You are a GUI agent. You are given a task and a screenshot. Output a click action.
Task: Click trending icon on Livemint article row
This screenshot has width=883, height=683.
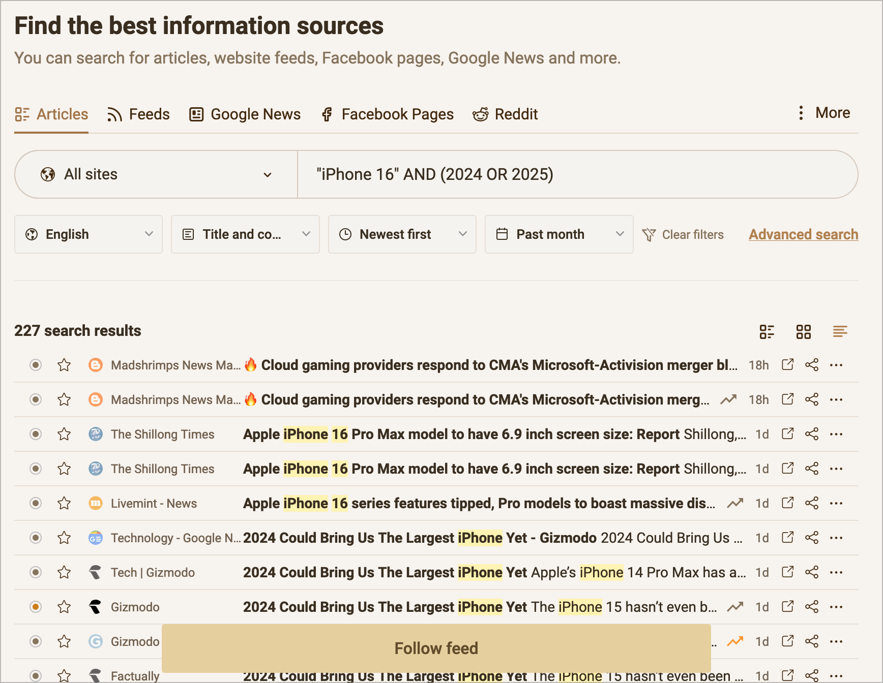734,503
